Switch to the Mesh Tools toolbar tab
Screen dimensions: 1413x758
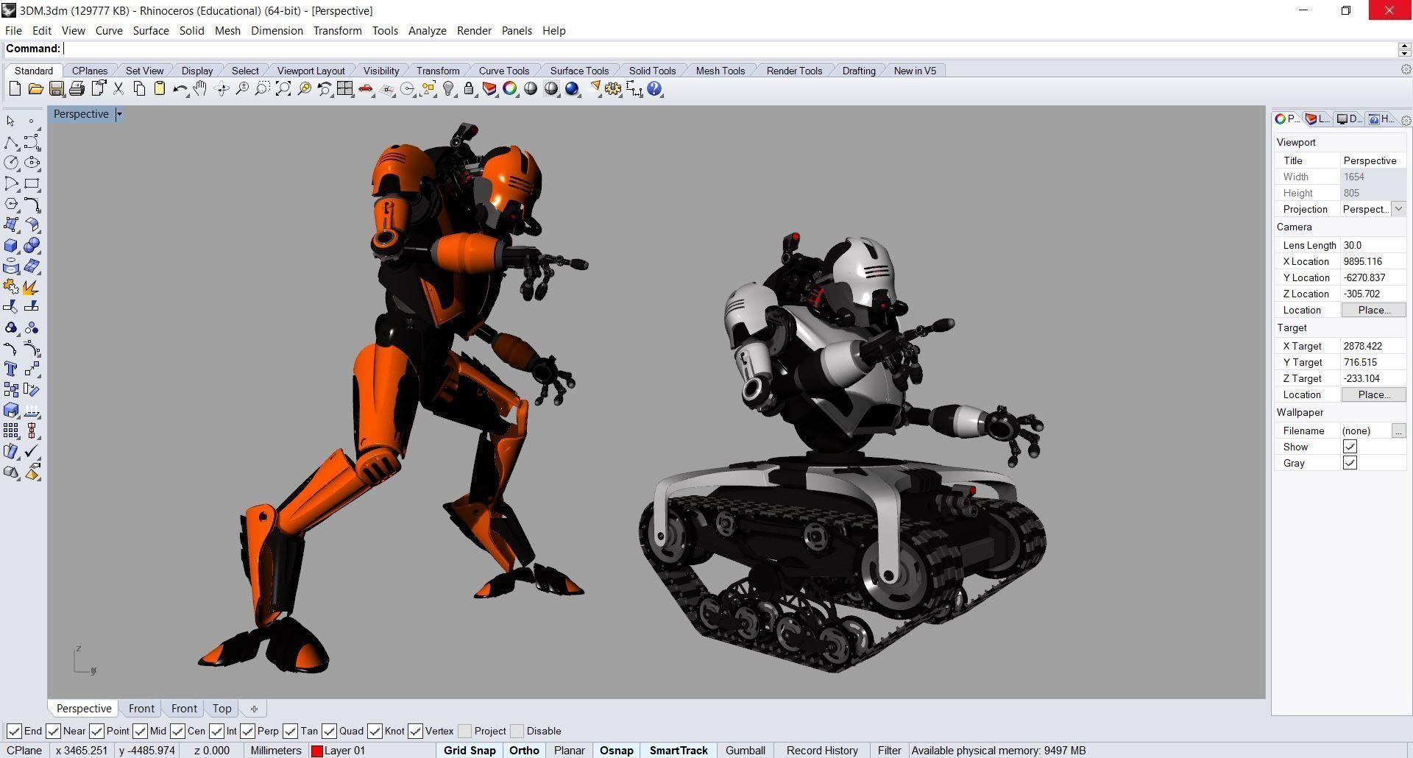pyautogui.click(x=720, y=71)
